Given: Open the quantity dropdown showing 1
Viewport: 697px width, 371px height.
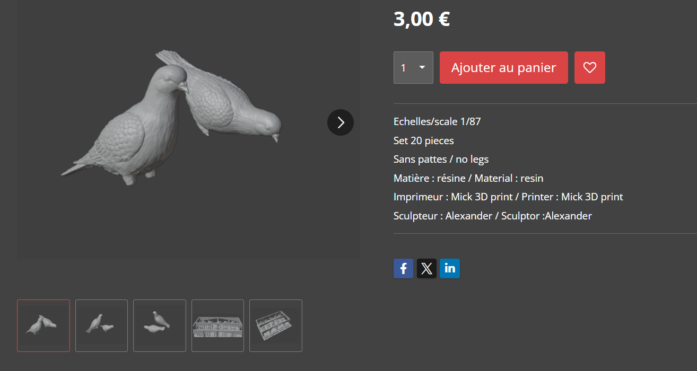Looking at the screenshot, I should 413,67.
